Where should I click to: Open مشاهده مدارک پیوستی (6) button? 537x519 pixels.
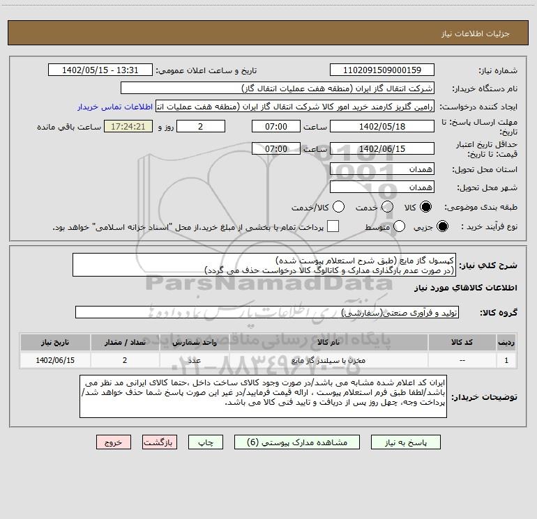coord(297,442)
